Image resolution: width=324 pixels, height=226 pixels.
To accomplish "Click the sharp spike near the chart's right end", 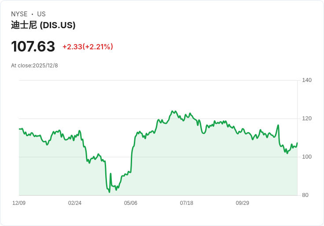I will click(x=278, y=125).
